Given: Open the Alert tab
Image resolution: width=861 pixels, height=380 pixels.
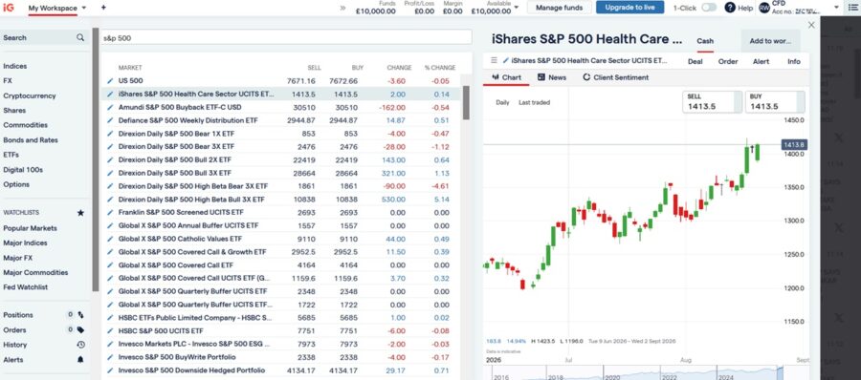Looking at the screenshot, I should (x=762, y=61).
